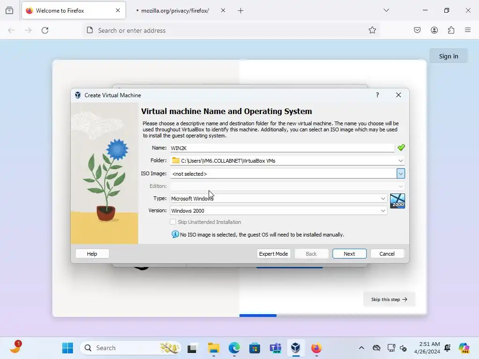The image size is (479, 359).
Task: Close the Create Virtual Machine dialog
Action: click(399, 95)
